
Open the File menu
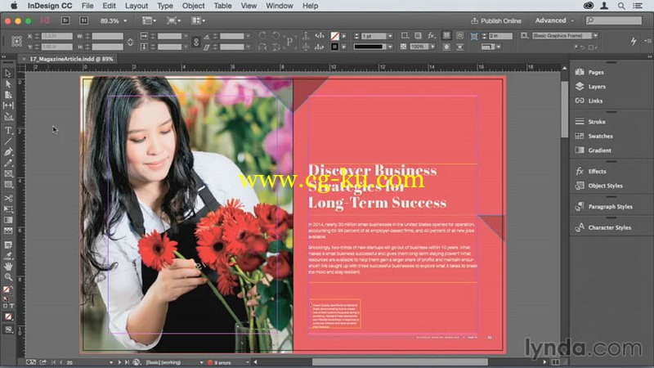87,6
